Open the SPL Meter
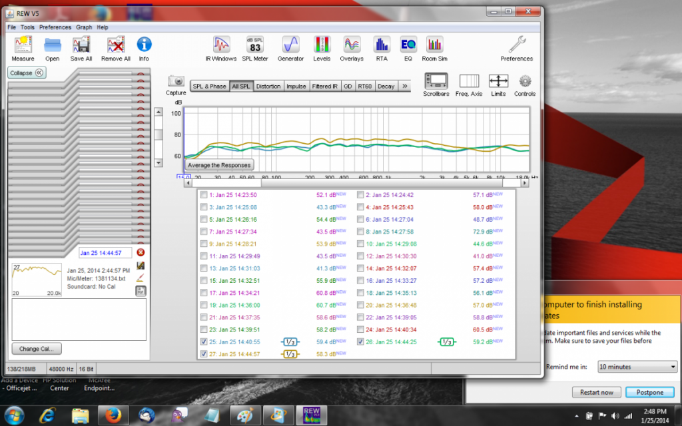 [255, 45]
